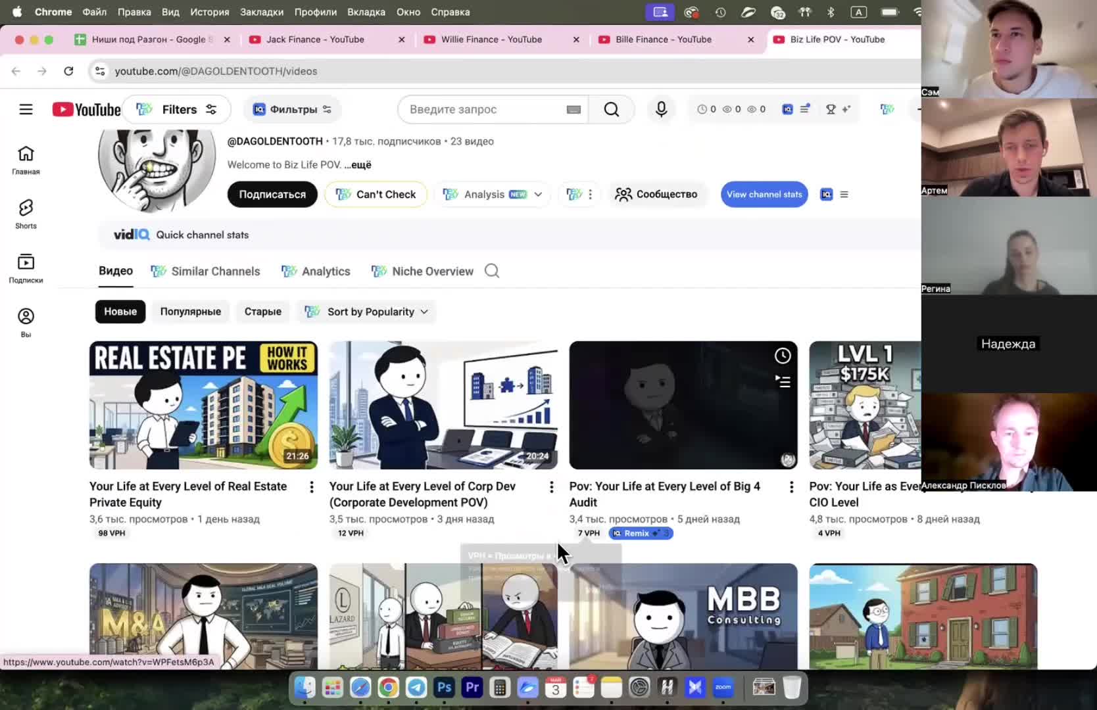Click the channel search magnifier icon
Image resolution: width=1097 pixels, height=710 pixels.
click(x=492, y=271)
